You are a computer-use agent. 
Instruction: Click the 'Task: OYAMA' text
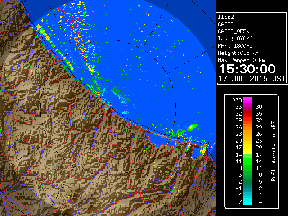click(235, 39)
